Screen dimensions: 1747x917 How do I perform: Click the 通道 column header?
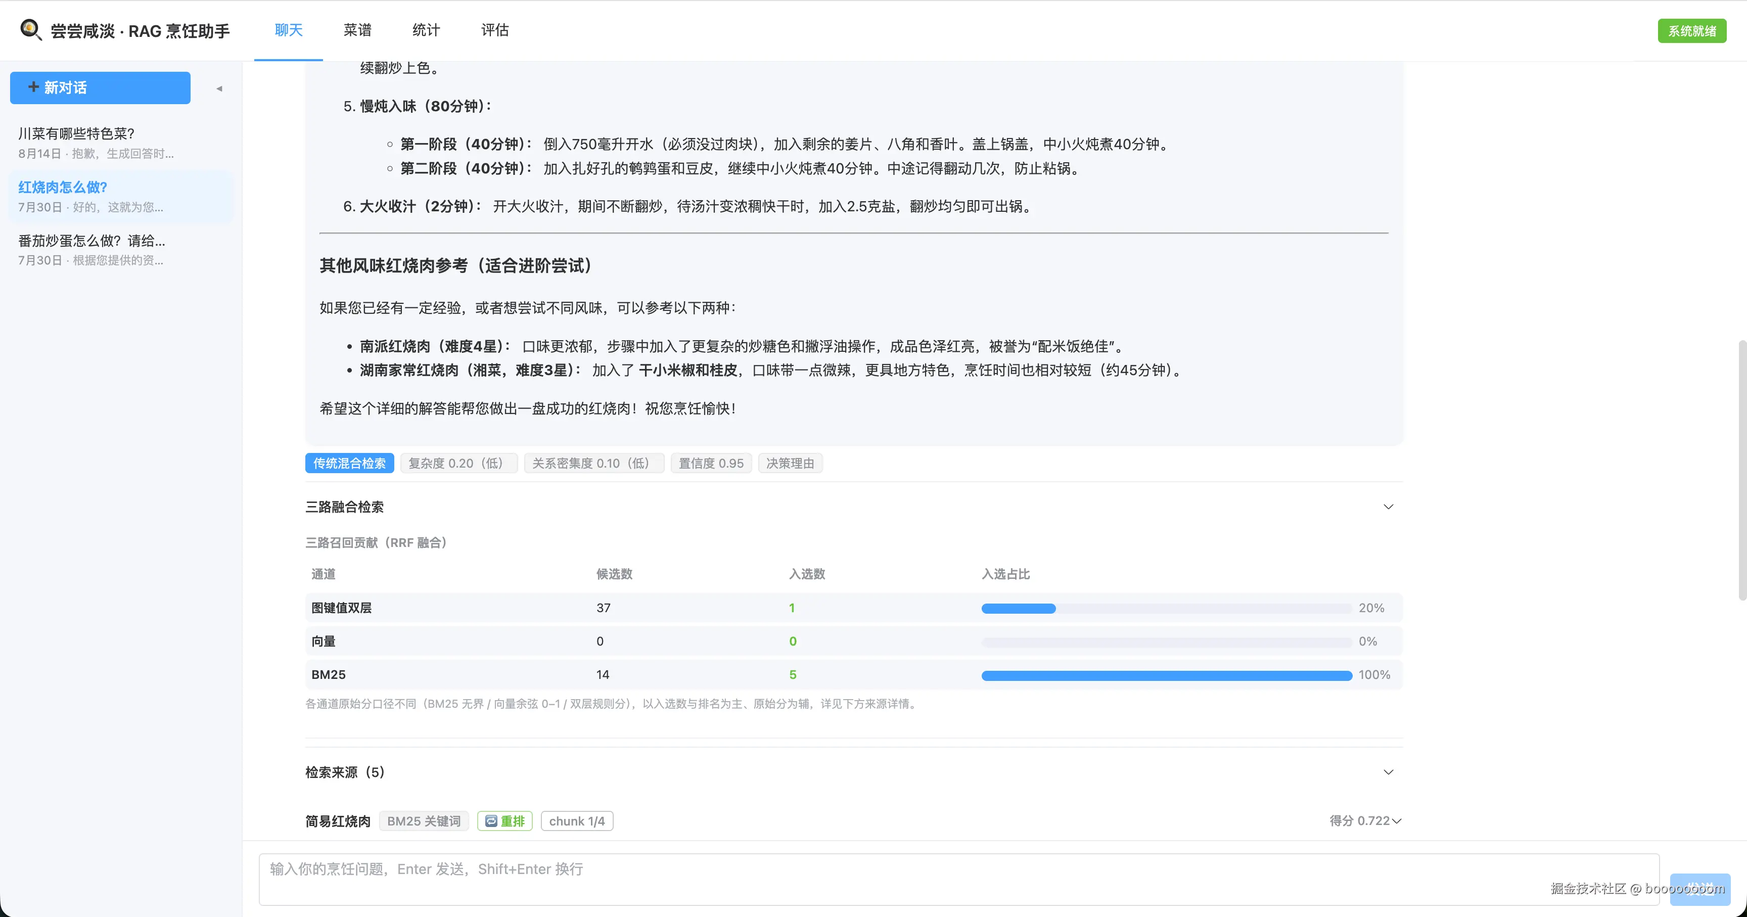point(324,574)
